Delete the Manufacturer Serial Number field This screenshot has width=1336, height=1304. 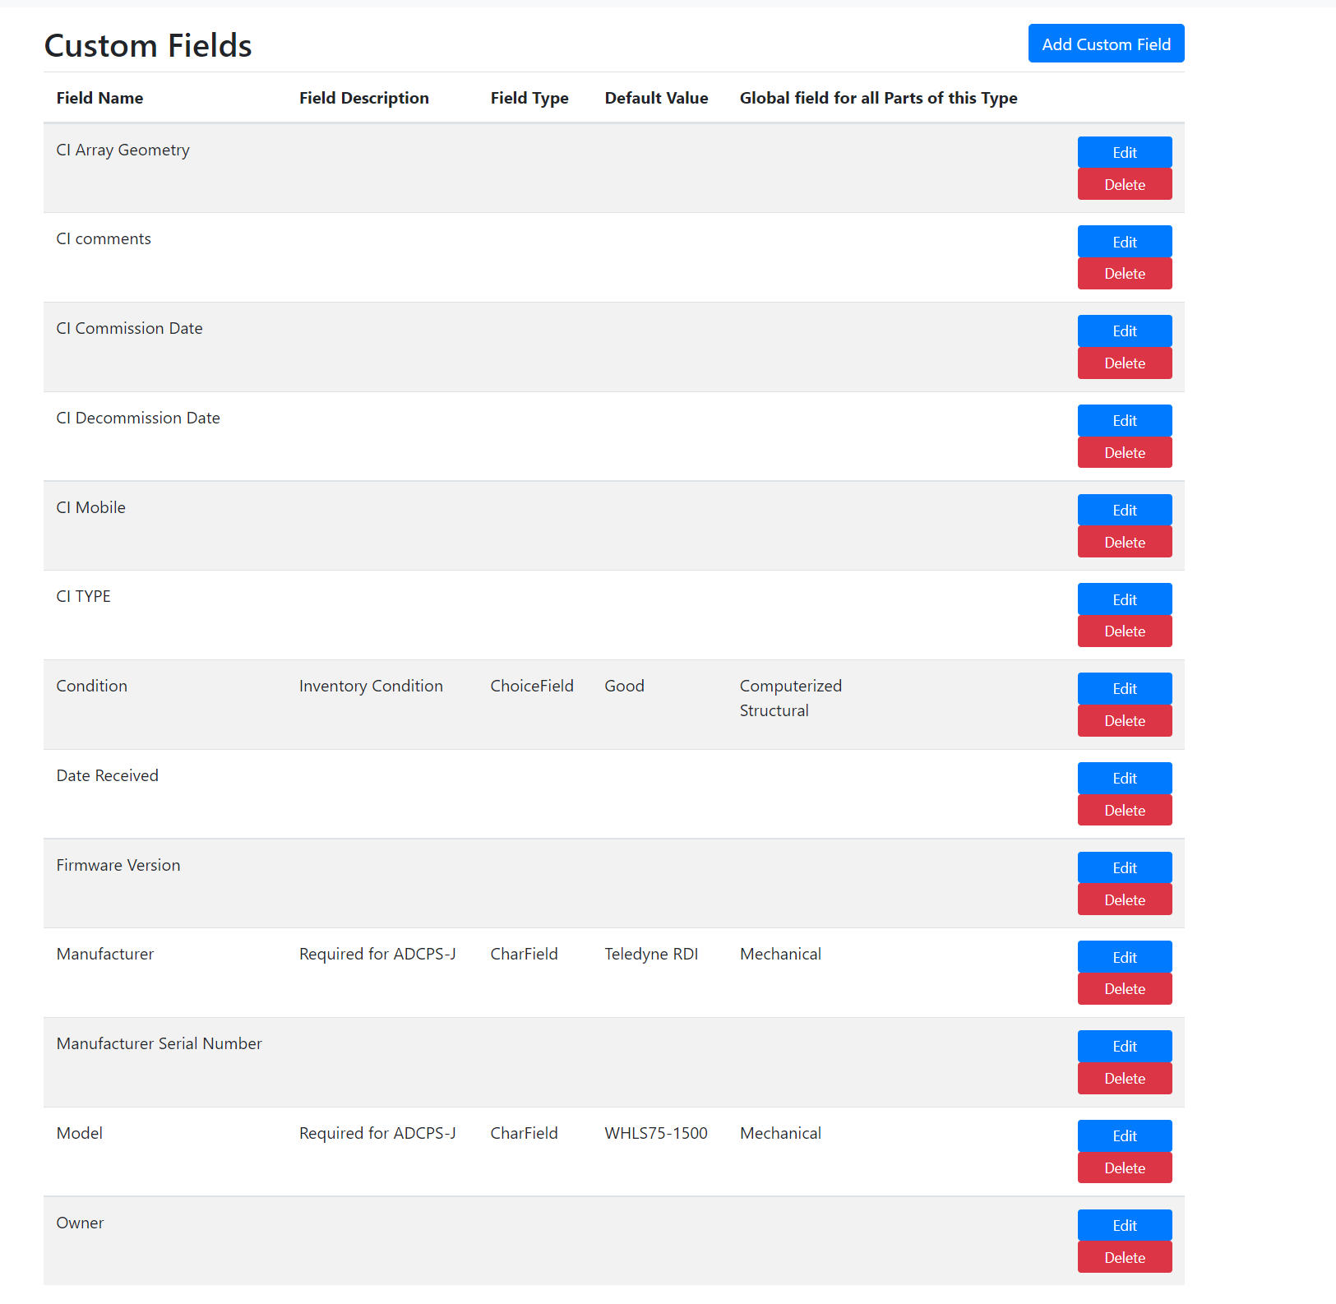1124,1078
